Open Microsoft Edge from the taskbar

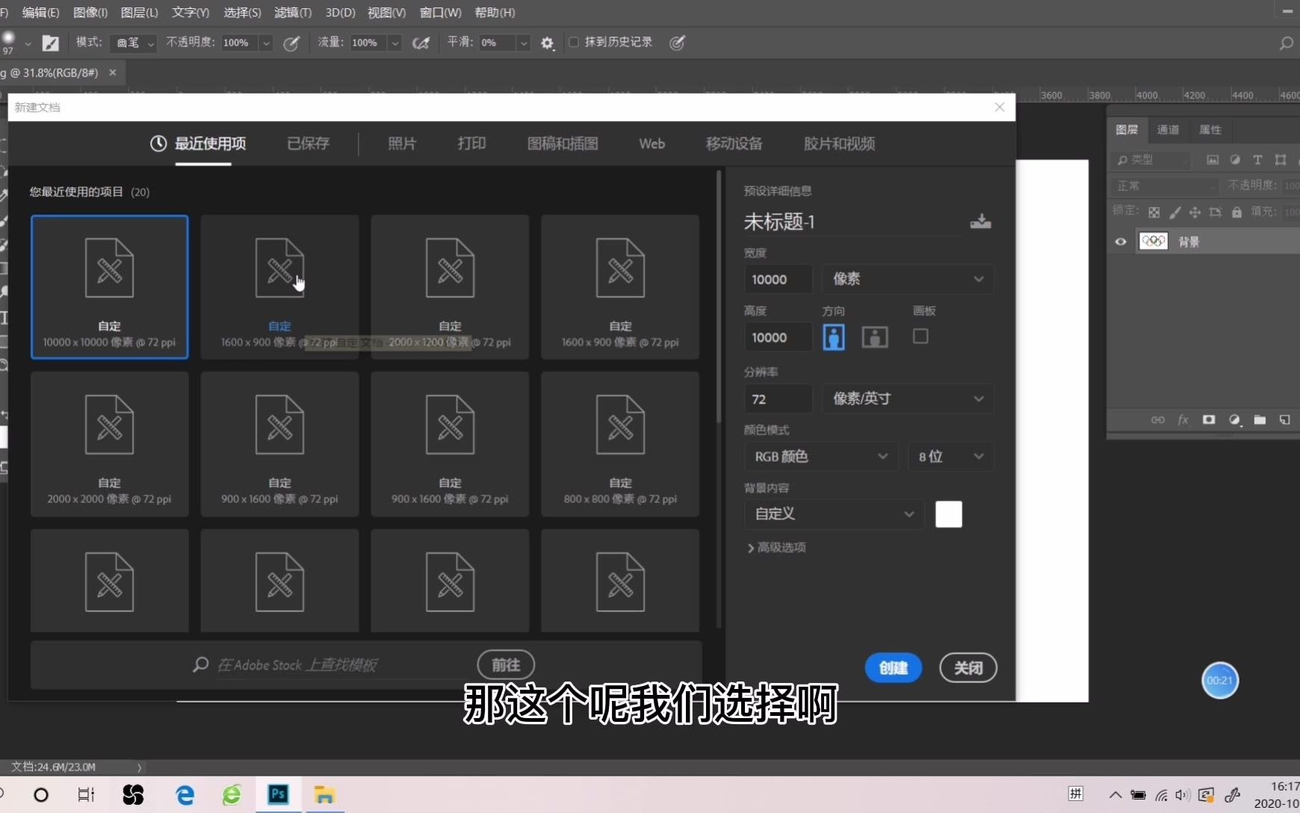pyautogui.click(x=185, y=794)
